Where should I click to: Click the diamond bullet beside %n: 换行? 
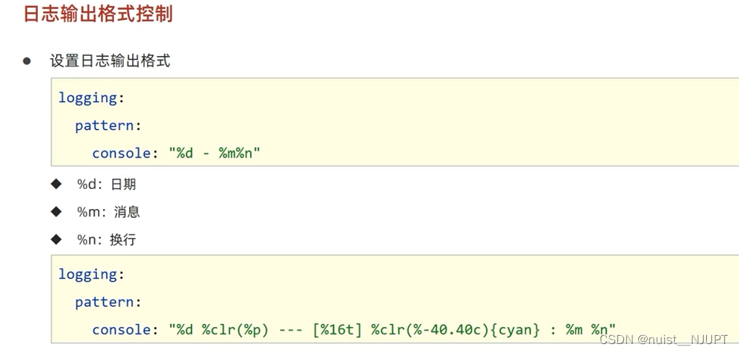(56, 240)
